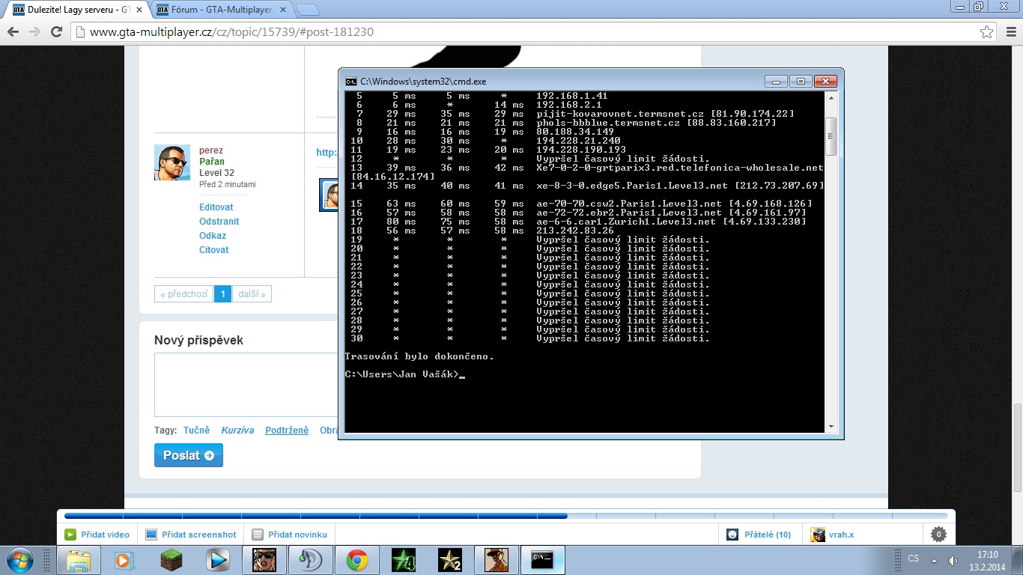Click the cmd window scrollbar thumb
This screenshot has height=575, width=1023.
point(831,136)
